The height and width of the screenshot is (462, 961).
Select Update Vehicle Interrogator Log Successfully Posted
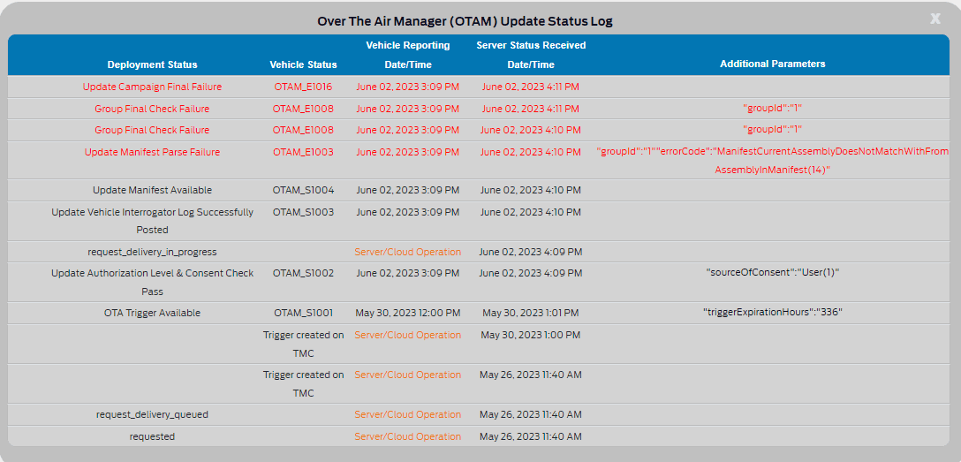pos(152,221)
